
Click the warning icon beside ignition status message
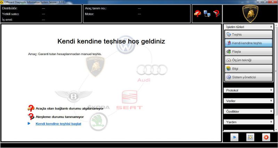pyautogui.click(x=31, y=116)
